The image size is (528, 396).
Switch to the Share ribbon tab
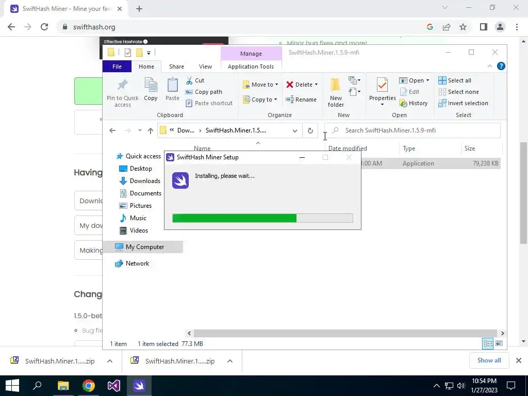coord(176,67)
